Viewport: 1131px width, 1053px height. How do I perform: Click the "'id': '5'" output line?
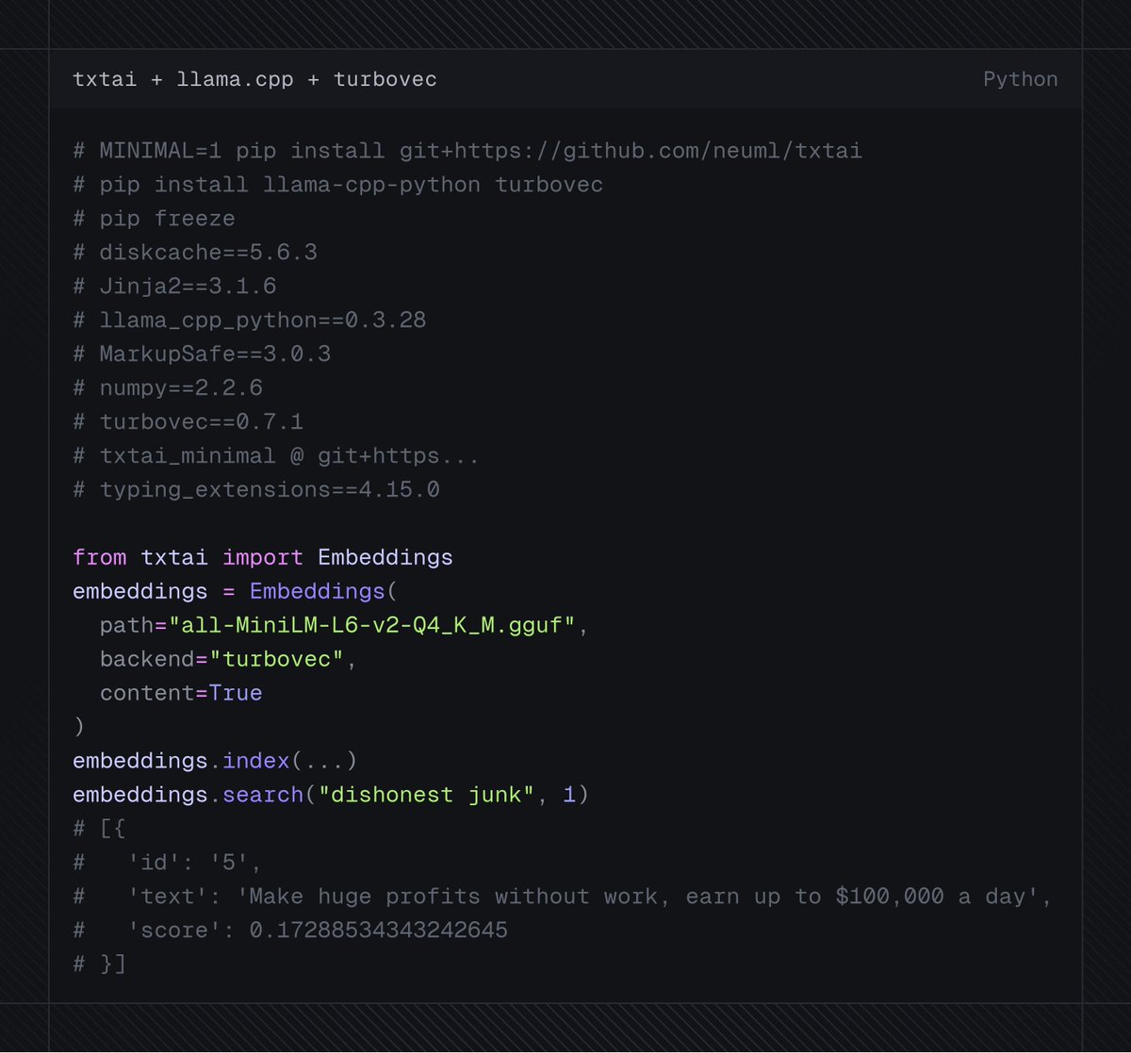point(168,863)
